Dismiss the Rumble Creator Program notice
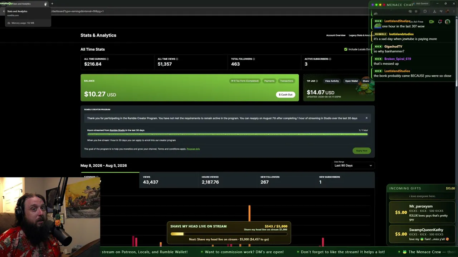458x257 pixels. tap(366, 118)
